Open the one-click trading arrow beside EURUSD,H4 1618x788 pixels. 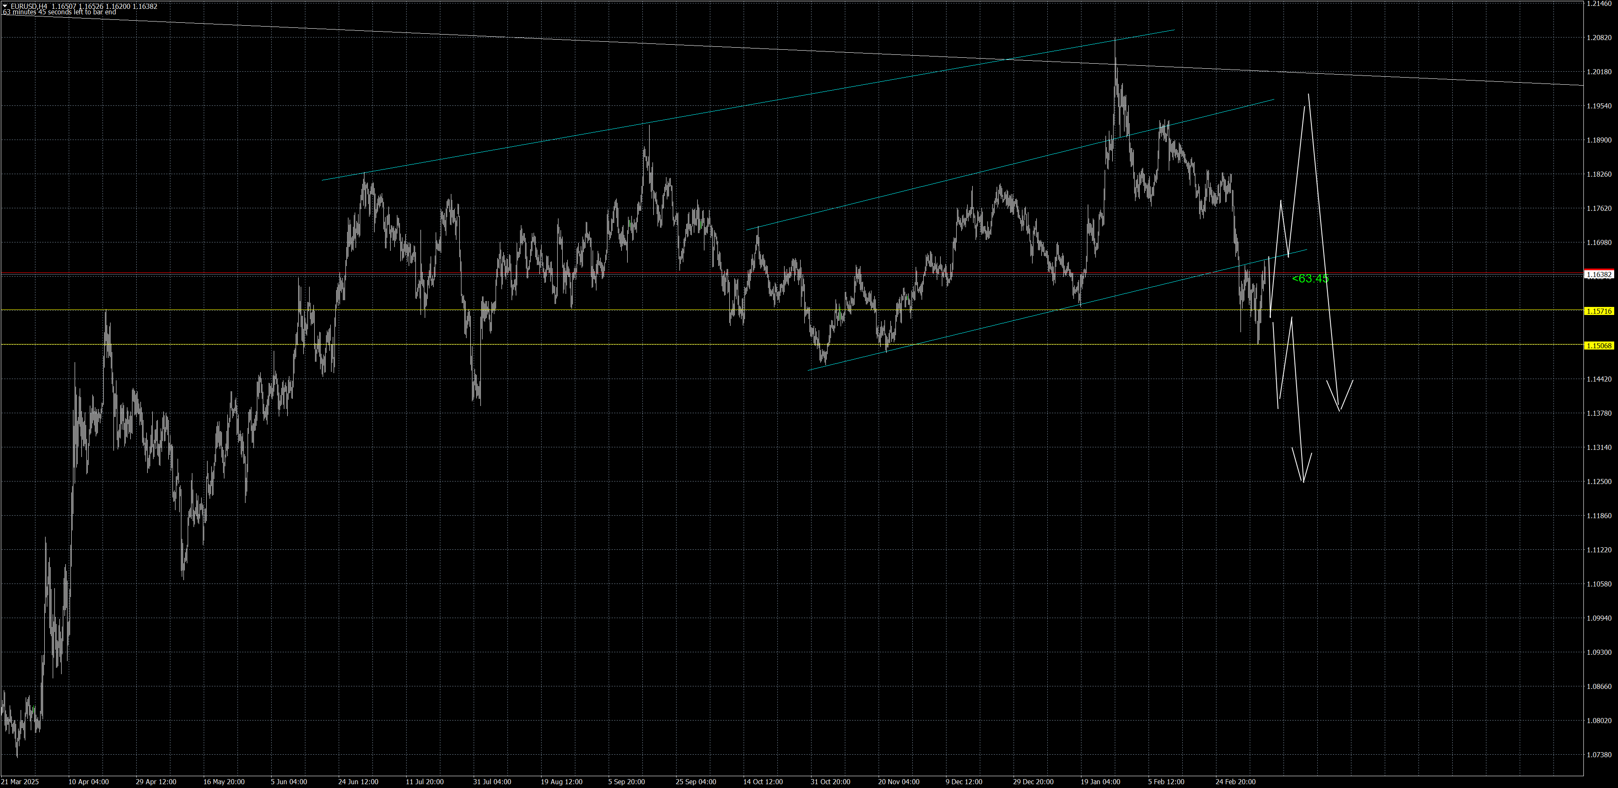pyautogui.click(x=5, y=6)
